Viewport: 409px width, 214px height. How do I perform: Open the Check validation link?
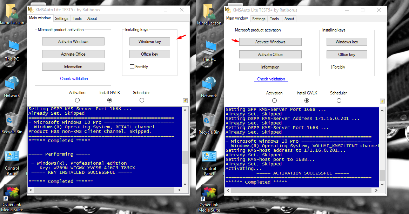click(x=74, y=79)
